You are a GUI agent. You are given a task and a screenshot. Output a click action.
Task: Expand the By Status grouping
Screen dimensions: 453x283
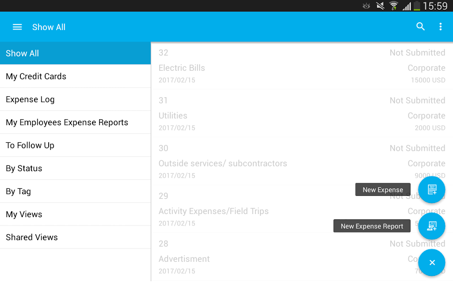pyautogui.click(x=75, y=168)
